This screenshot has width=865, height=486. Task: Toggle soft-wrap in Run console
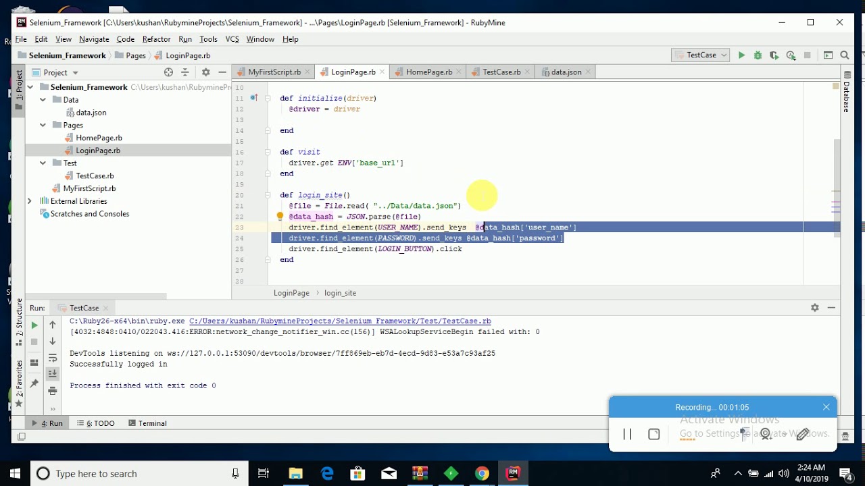pyautogui.click(x=53, y=358)
